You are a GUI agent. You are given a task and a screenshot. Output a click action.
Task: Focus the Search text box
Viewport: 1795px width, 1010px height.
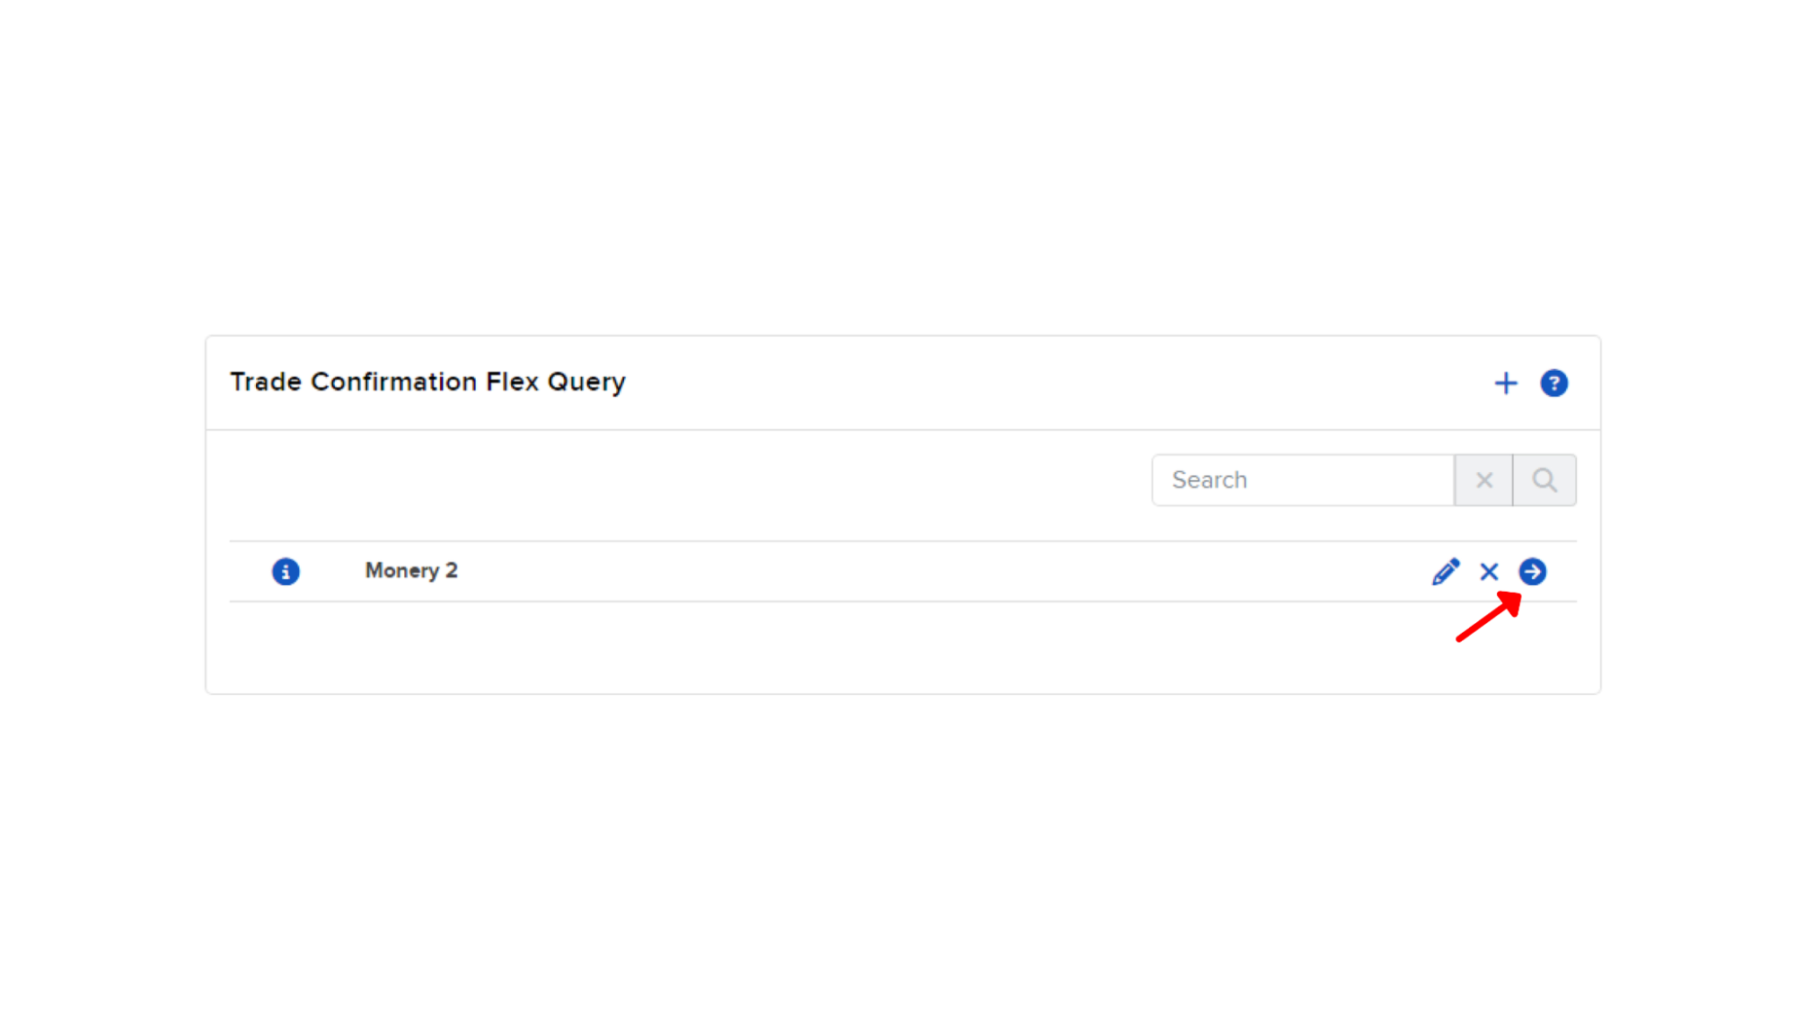click(1303, 480)
